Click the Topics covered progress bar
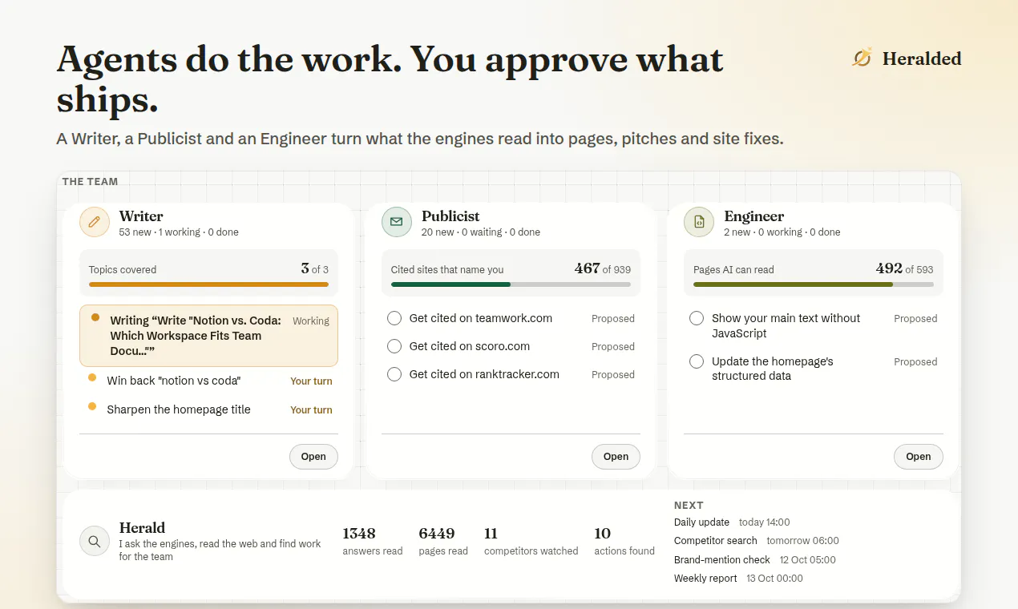 [x=208, y=284]
